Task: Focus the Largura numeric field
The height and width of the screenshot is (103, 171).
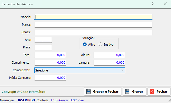Action: point(109,63)
